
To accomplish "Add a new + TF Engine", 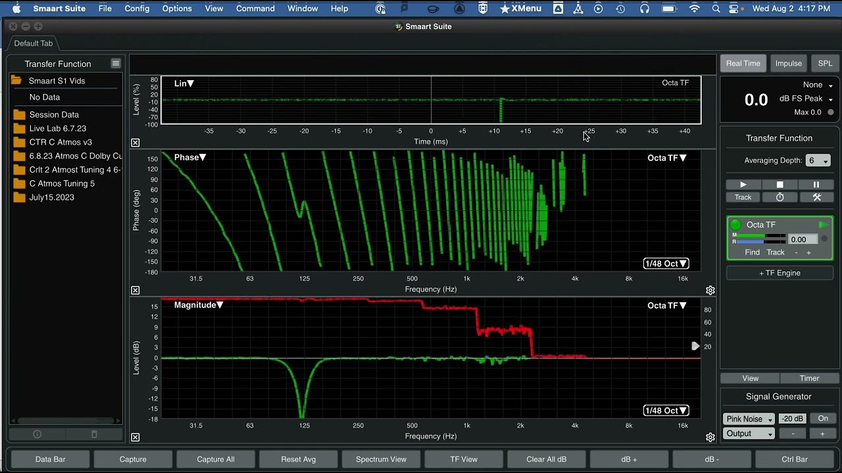I will click(780, 273).
